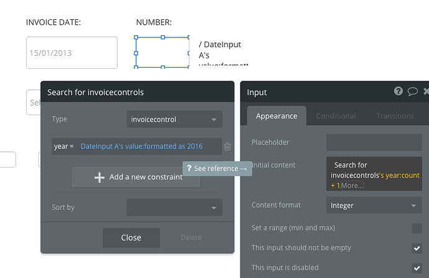Click the Initial content expression box
The height and width of the screenshot is (278, 429).
[x=374, y=174]
